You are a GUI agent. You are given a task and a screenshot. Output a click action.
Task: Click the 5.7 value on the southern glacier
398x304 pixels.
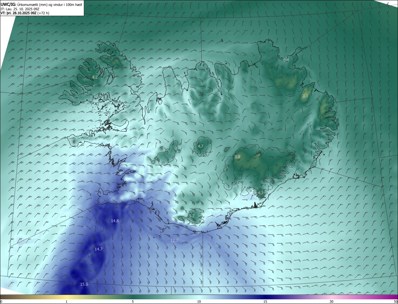pyautogui.click(x=192, y=216)
